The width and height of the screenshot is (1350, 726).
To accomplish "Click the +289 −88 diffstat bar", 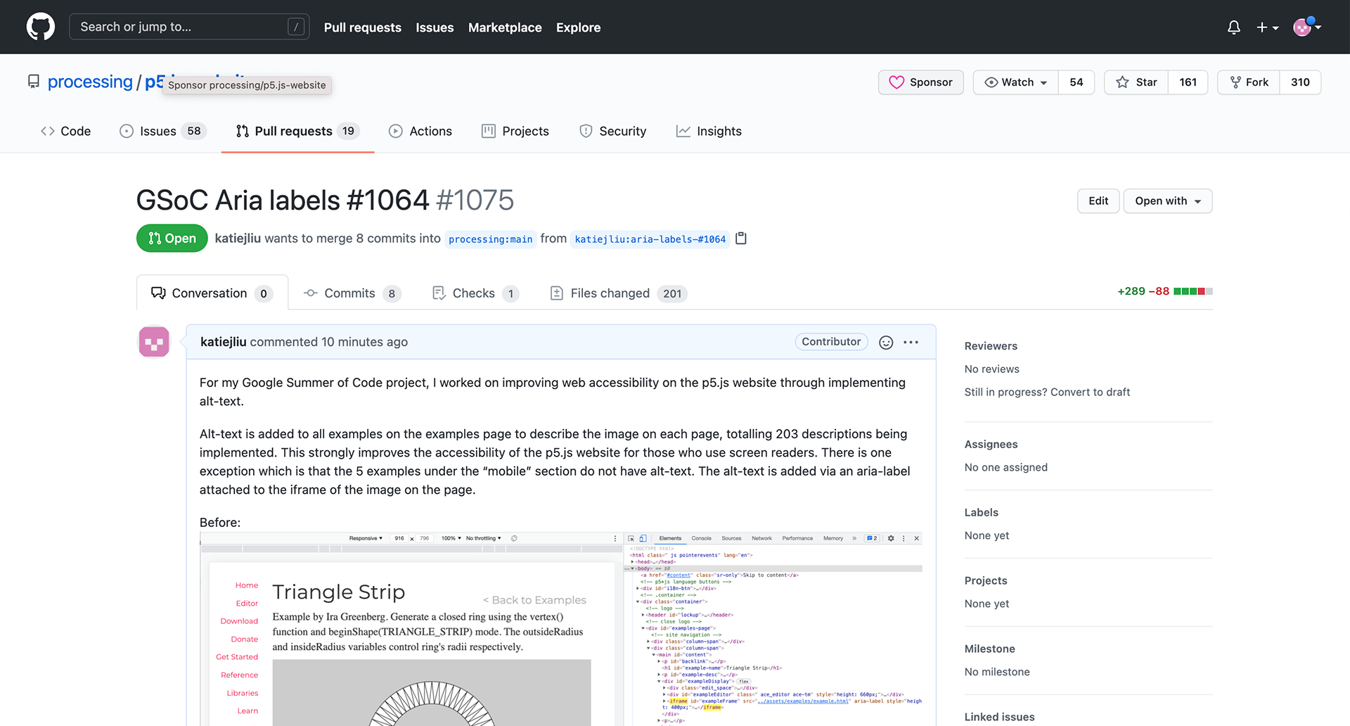I will point(1164,291).
